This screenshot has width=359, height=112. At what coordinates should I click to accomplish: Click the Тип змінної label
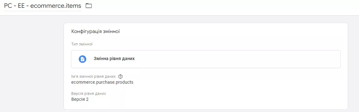(x=82, y=44)
